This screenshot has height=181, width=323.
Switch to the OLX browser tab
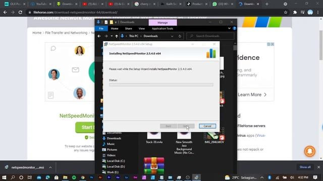15,4
